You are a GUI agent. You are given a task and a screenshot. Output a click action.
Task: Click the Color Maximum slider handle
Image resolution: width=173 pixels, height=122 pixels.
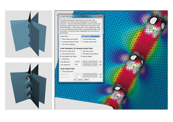(92, 65)
